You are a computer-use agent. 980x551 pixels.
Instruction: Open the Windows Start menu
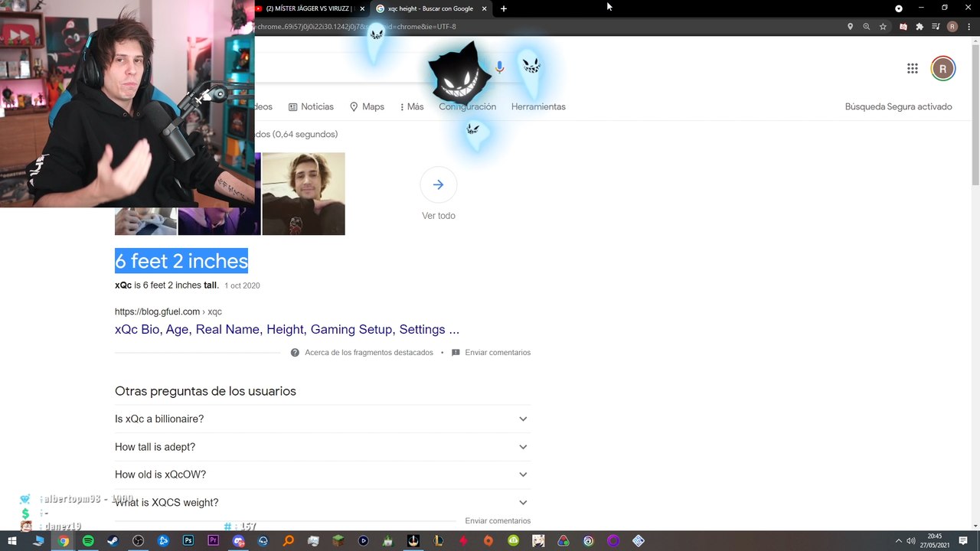(12, 541)
